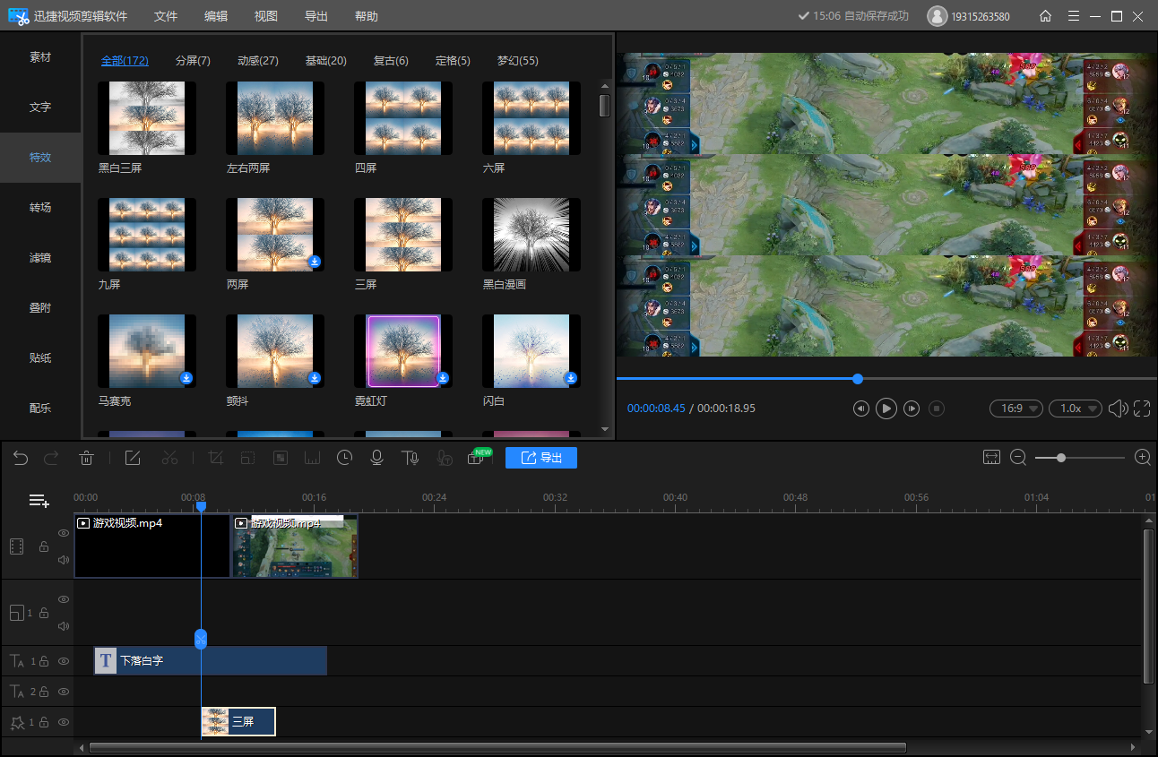1158x757 pixels.
Task: Open the 编辑 menu
Action: point(216,16)
